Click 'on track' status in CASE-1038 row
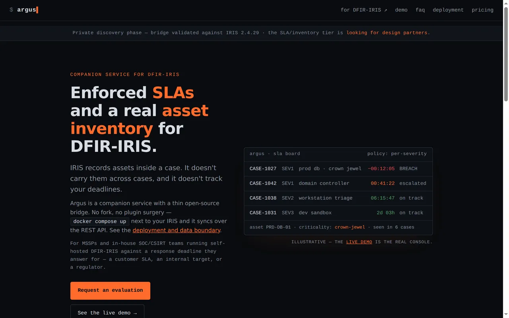 pyautogui.click(x=411, y=198)
